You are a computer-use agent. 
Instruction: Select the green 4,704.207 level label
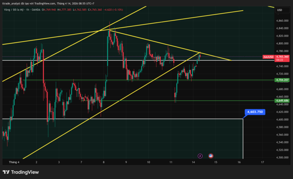pos(282,80)
